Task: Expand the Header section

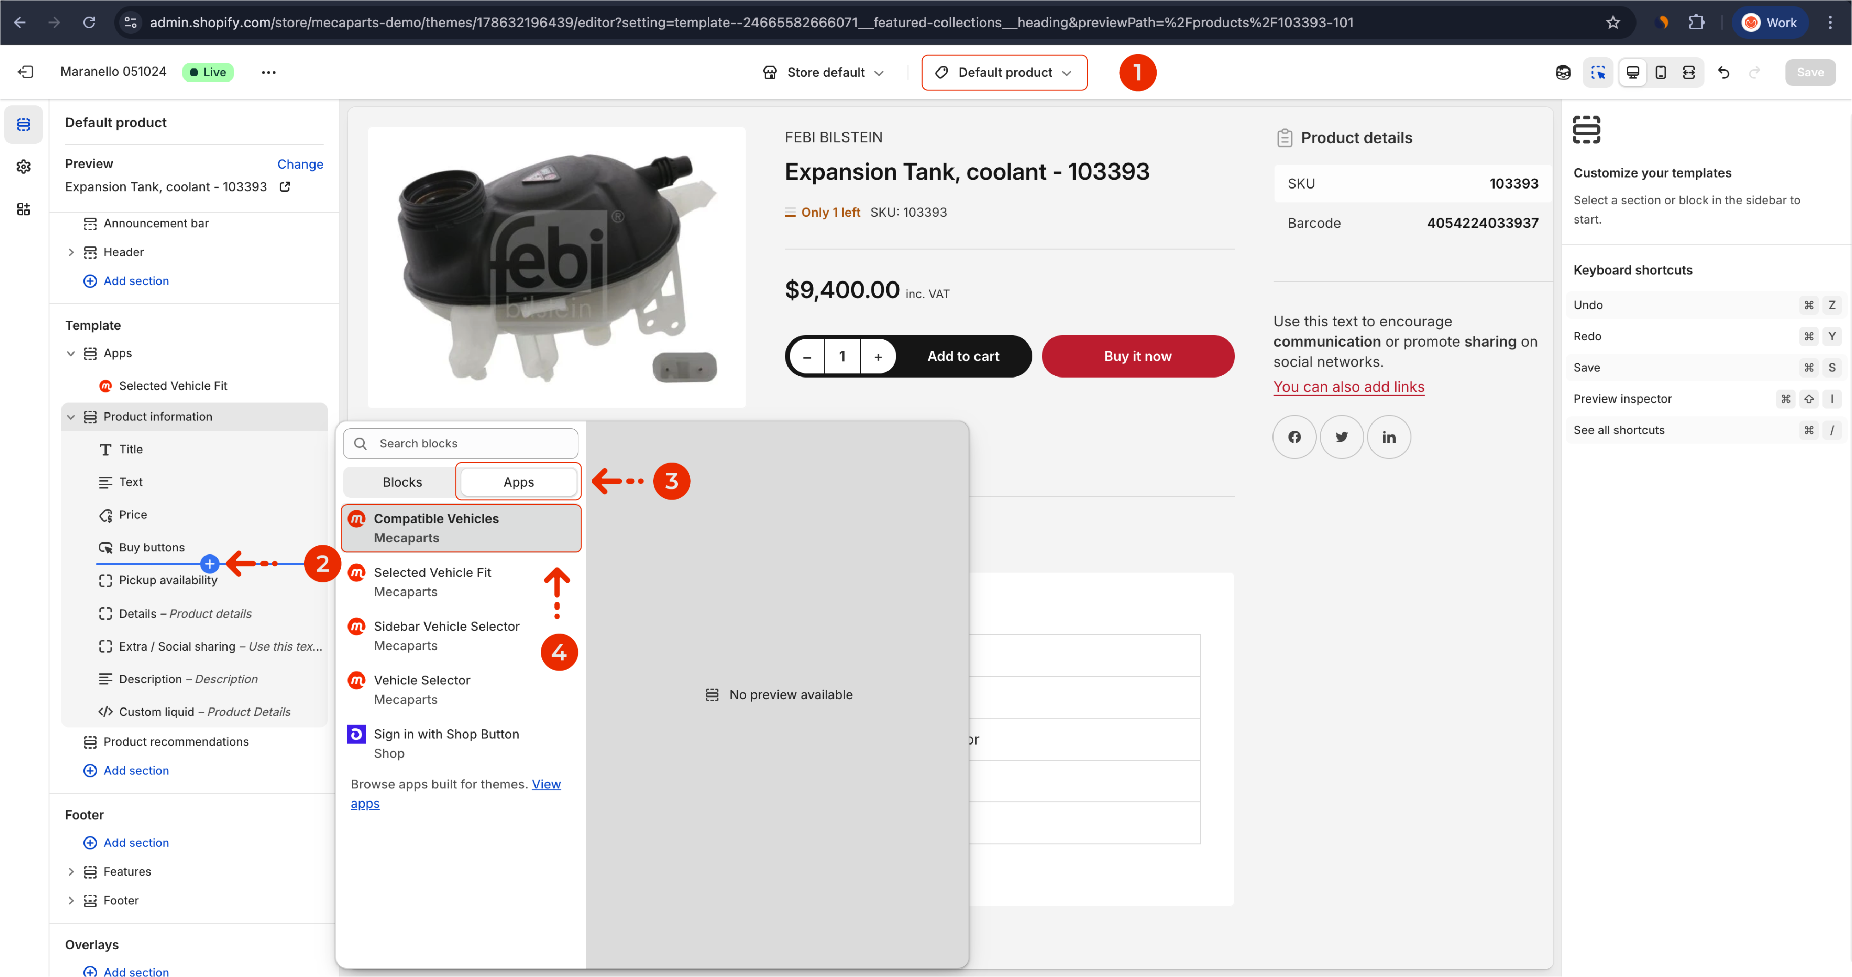Action: (x=70, y=252)
